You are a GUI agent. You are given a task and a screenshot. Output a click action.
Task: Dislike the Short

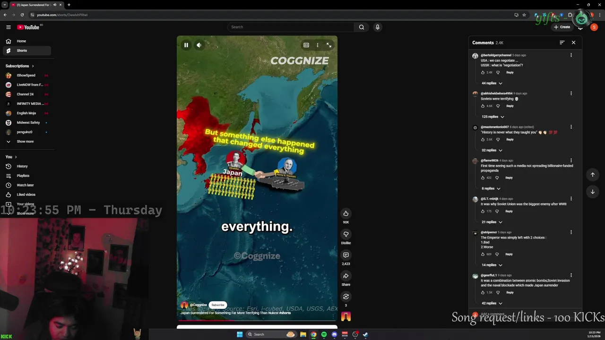pos(346,234)
